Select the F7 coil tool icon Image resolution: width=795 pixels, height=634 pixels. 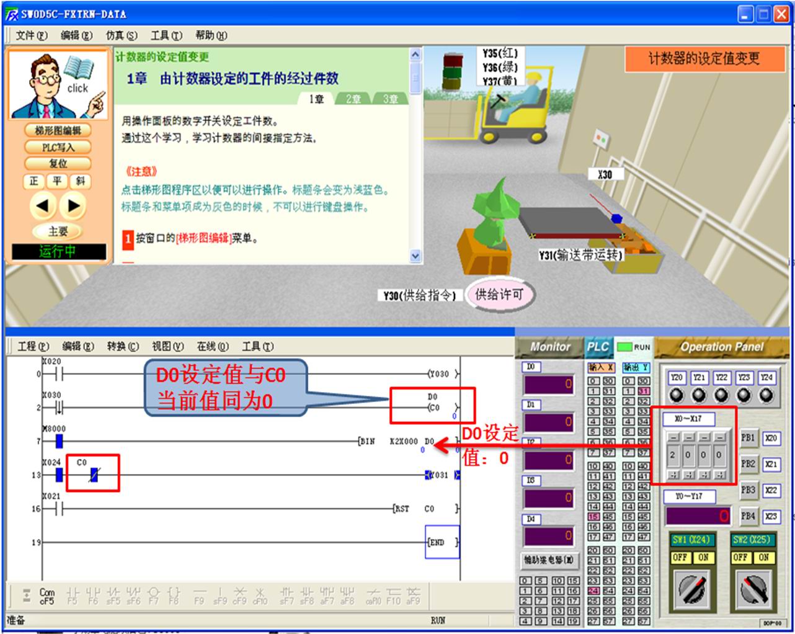[x=154, y=595]
